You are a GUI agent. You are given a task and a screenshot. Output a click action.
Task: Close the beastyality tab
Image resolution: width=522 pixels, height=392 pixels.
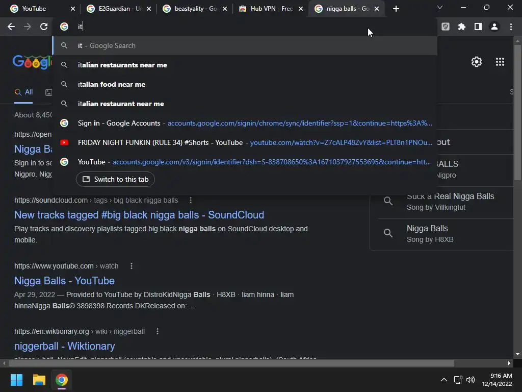[x=225, y=9]
